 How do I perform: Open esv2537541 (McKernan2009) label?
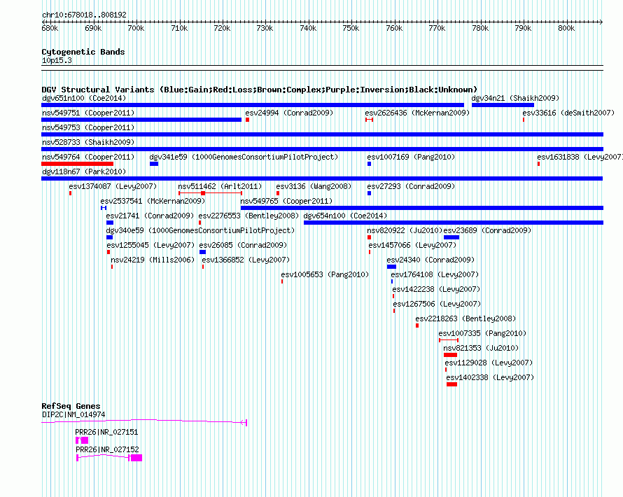(153, 201)
